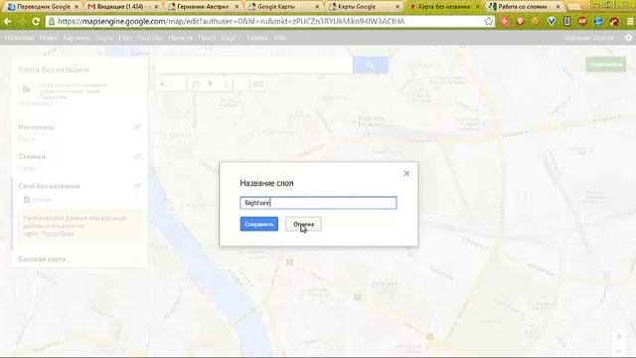
Task: Open Картинки in the Google bar
Action: [x=77, y=38]
